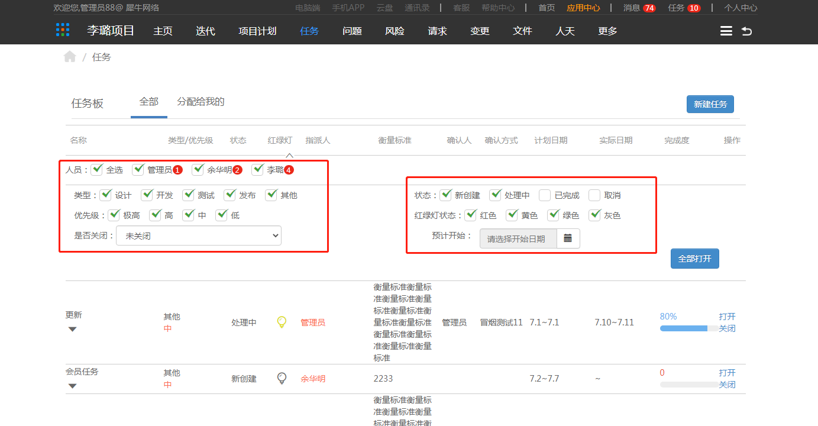Open the 人天 navigation item

[x=565, y=31]
